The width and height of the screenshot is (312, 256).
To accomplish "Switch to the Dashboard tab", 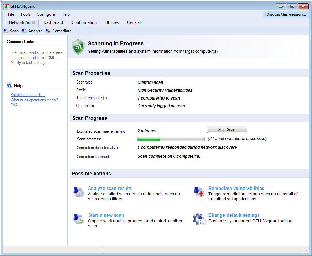I will pyautogui.click(x=53, y=22).
